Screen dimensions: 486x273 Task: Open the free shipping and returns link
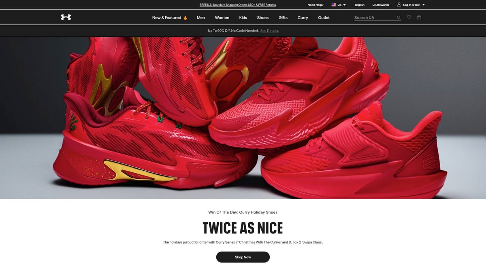coord(238,5)
